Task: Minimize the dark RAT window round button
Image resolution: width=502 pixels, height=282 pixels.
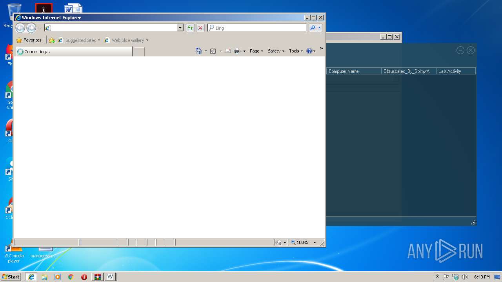Action: [x=460, y=50]
